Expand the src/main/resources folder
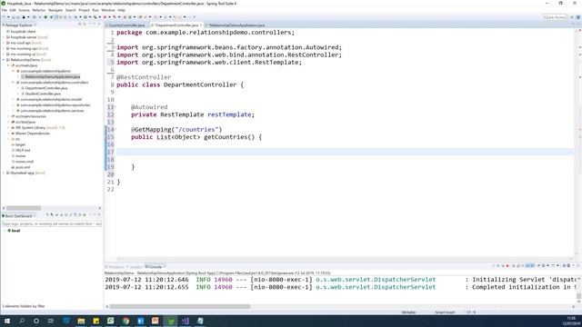Screen dimensions: 582x327 click(x=8, y=116)
